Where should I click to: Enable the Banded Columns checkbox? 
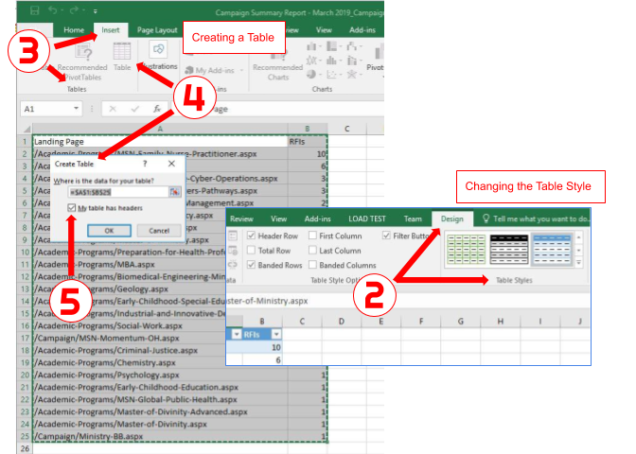312,265
